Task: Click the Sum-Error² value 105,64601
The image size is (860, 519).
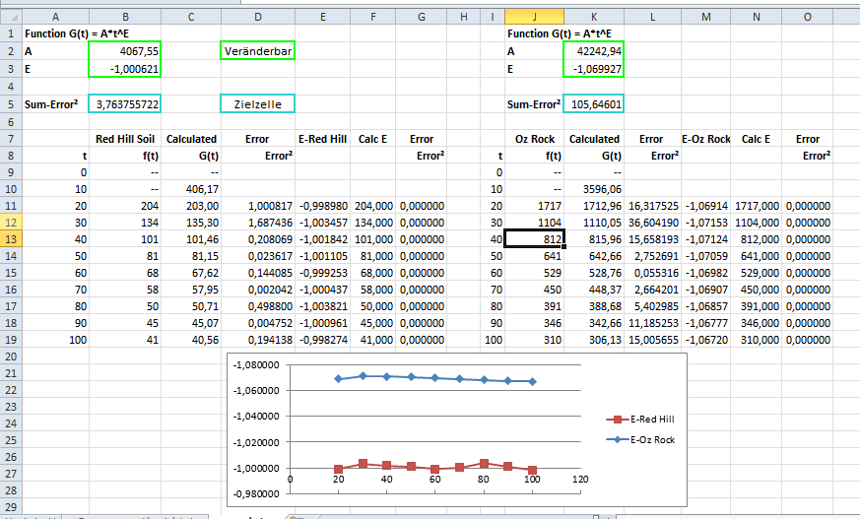Action: pyautogui.click(x=593, y=104)
